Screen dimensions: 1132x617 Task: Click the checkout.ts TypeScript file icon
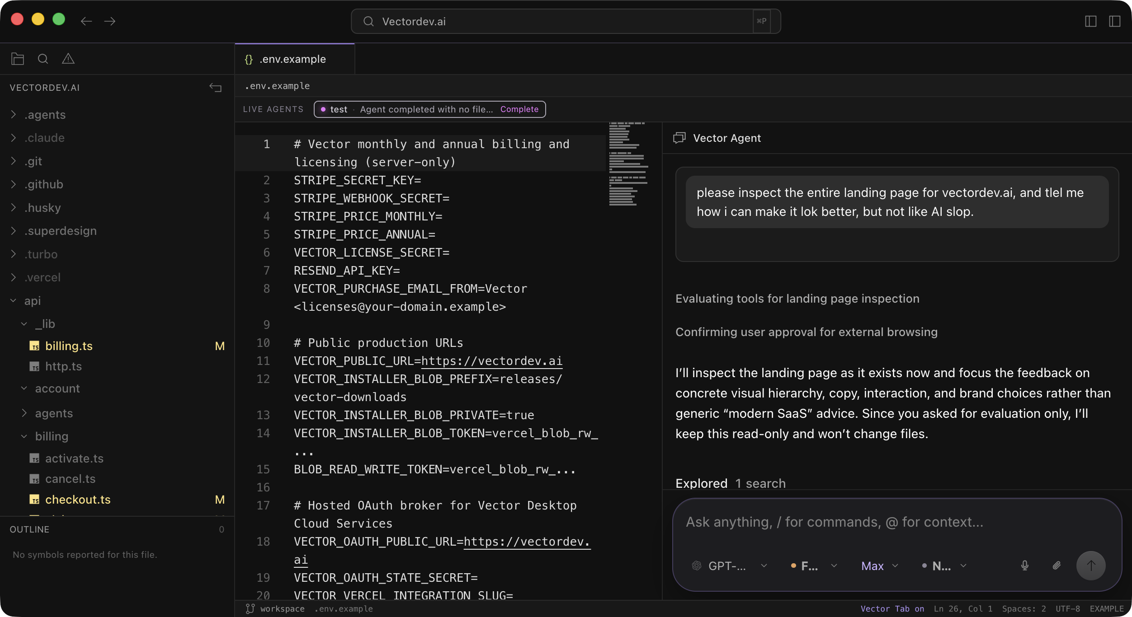[34, 500]
